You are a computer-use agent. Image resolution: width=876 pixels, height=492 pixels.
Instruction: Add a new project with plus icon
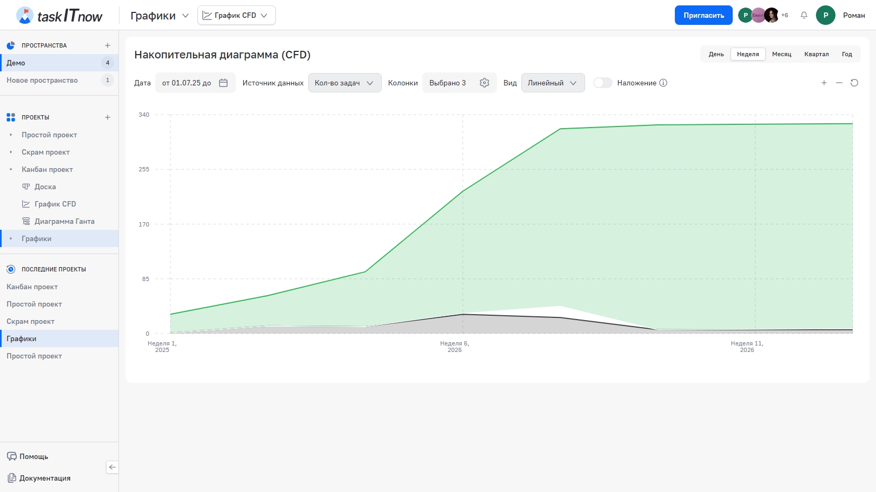(108, 117)
